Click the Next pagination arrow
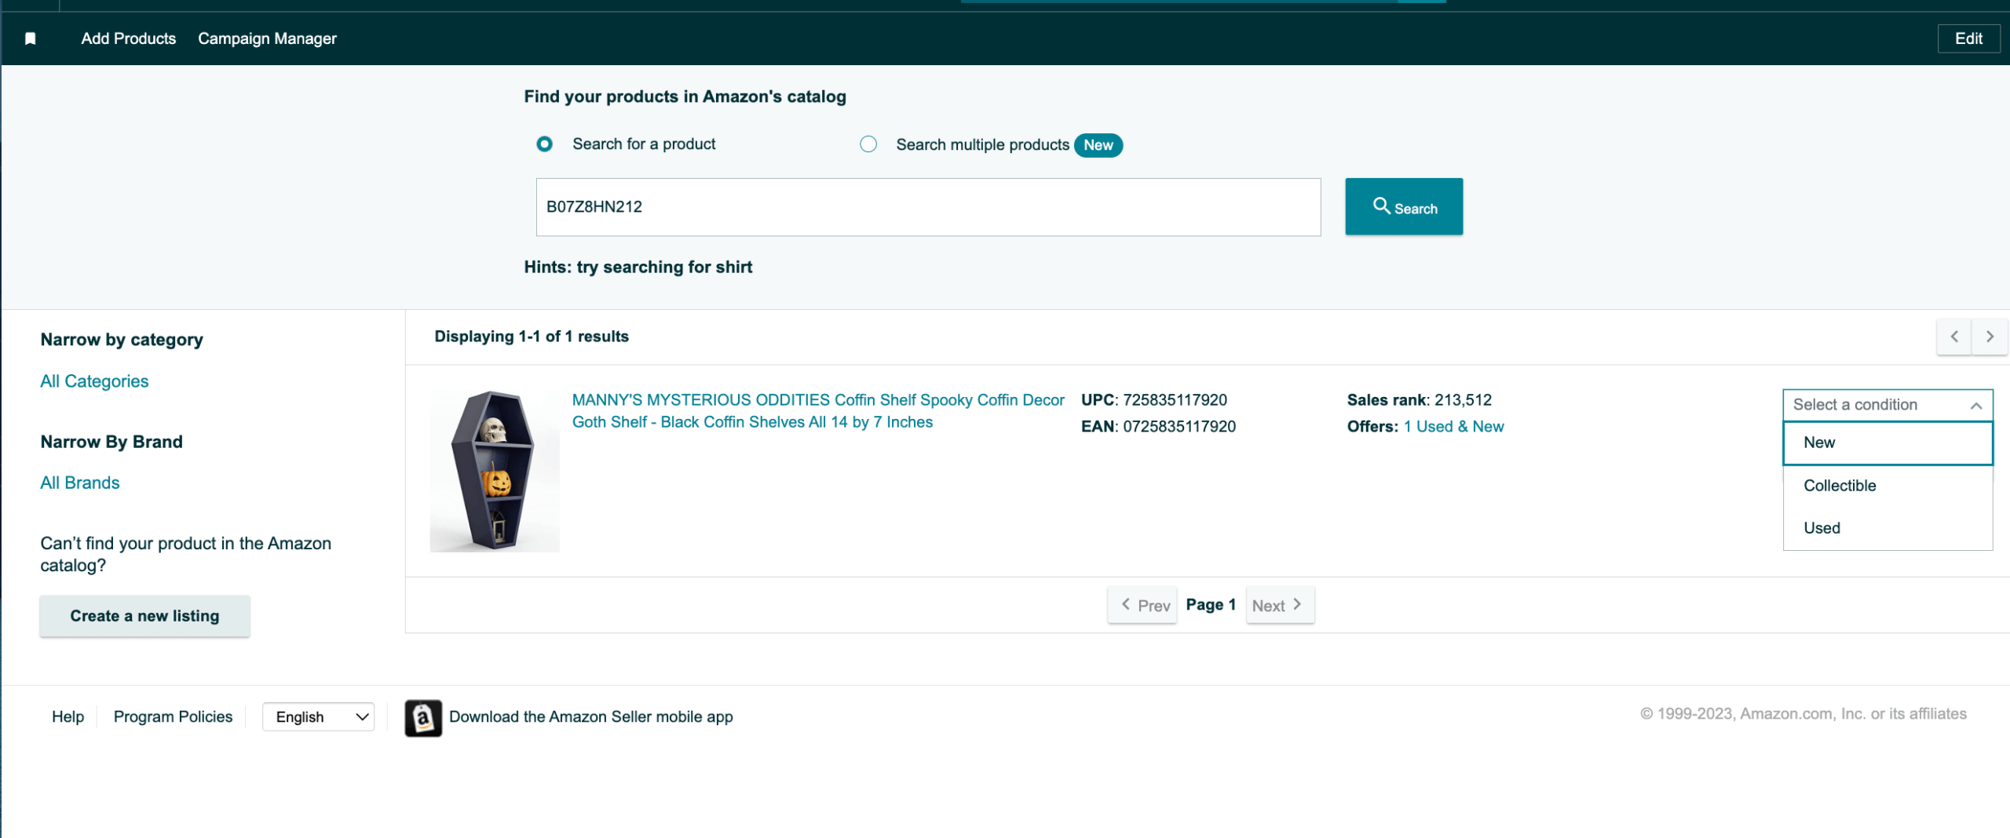2010x838 pixels. point(1279,604)
